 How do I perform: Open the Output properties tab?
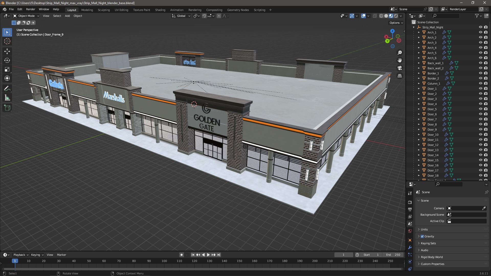coord(410,209)
